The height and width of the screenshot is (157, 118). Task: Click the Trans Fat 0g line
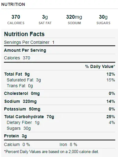point(20,86)
